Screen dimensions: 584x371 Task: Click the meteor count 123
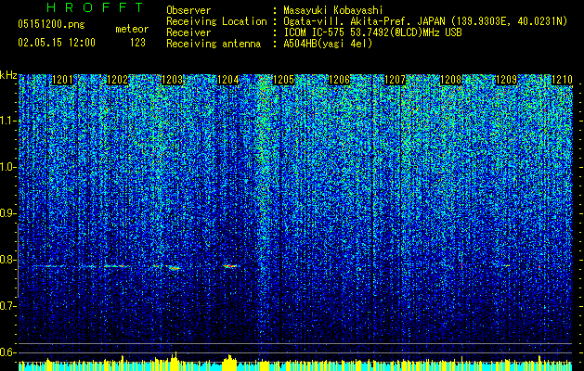(137, 43)
